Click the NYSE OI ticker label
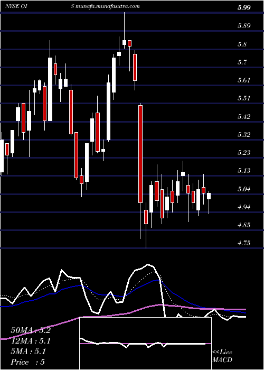Screen dimensions: 264x370 click(16, 6)
